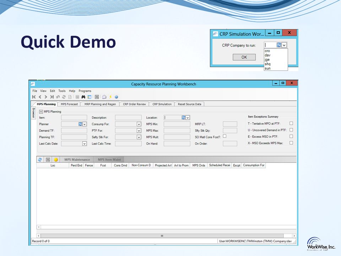Select 'sun' company from list

tap(276, 68)
